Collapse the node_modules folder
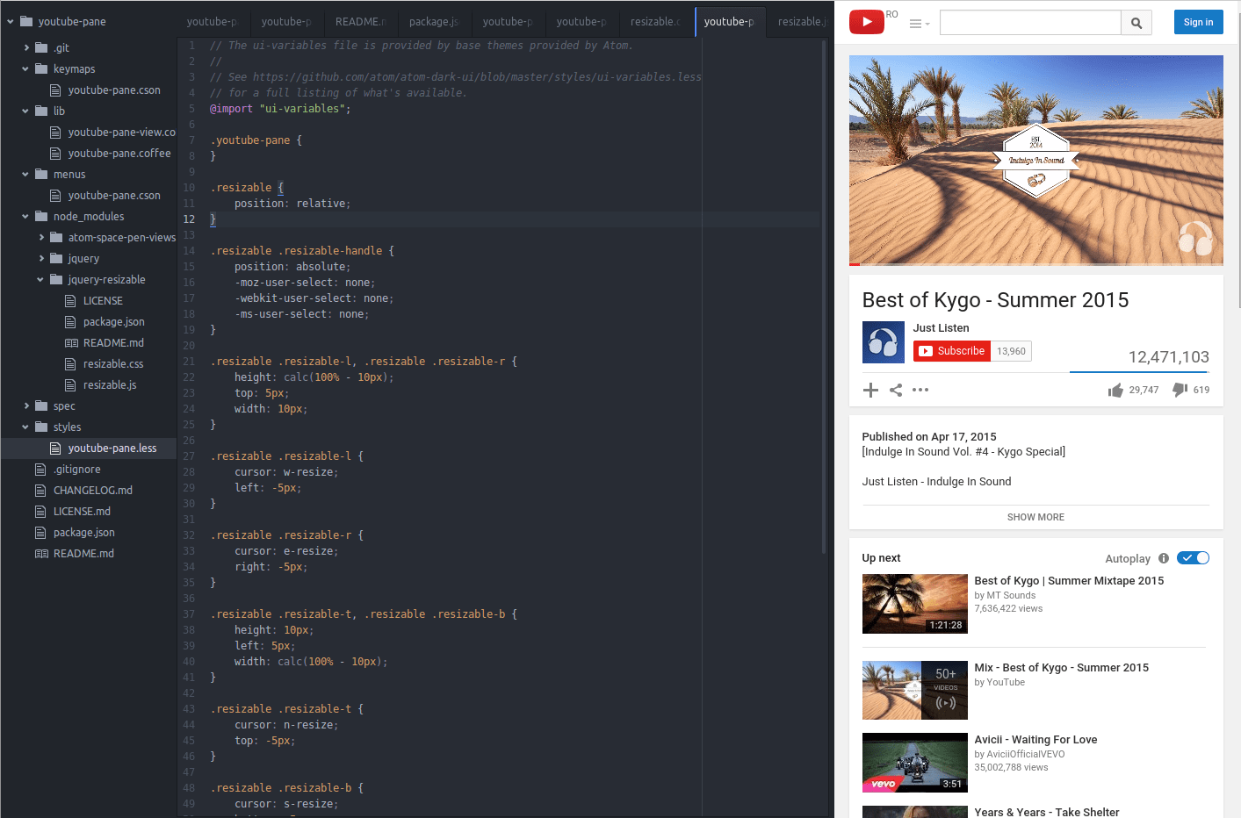This screenshot has height=818, width=1241. tap(25, 216)
